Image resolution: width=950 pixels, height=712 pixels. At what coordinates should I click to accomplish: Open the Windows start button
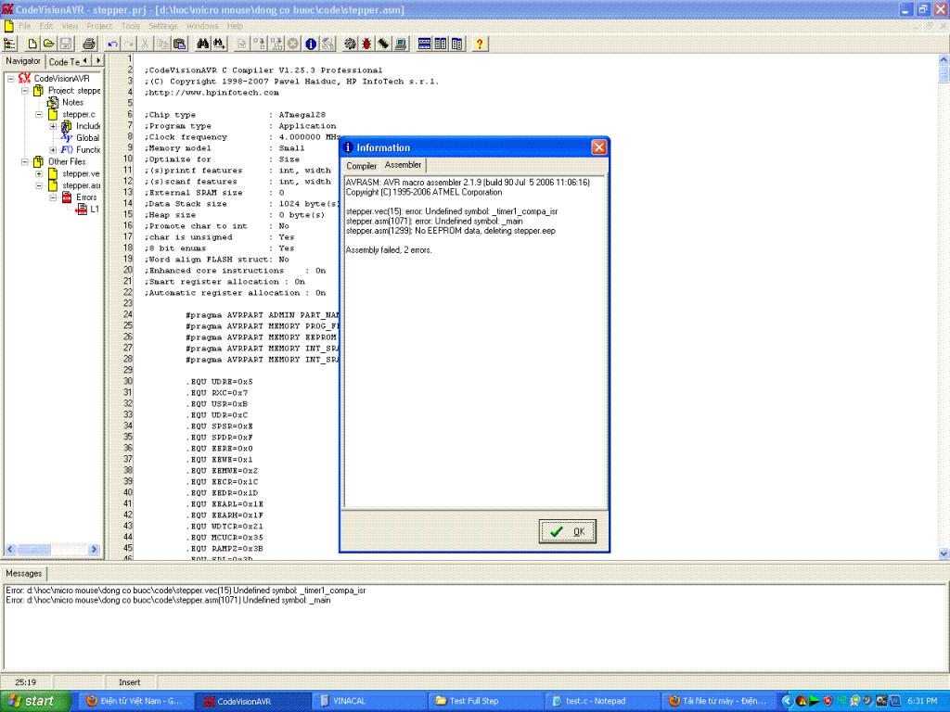(34, 701)
